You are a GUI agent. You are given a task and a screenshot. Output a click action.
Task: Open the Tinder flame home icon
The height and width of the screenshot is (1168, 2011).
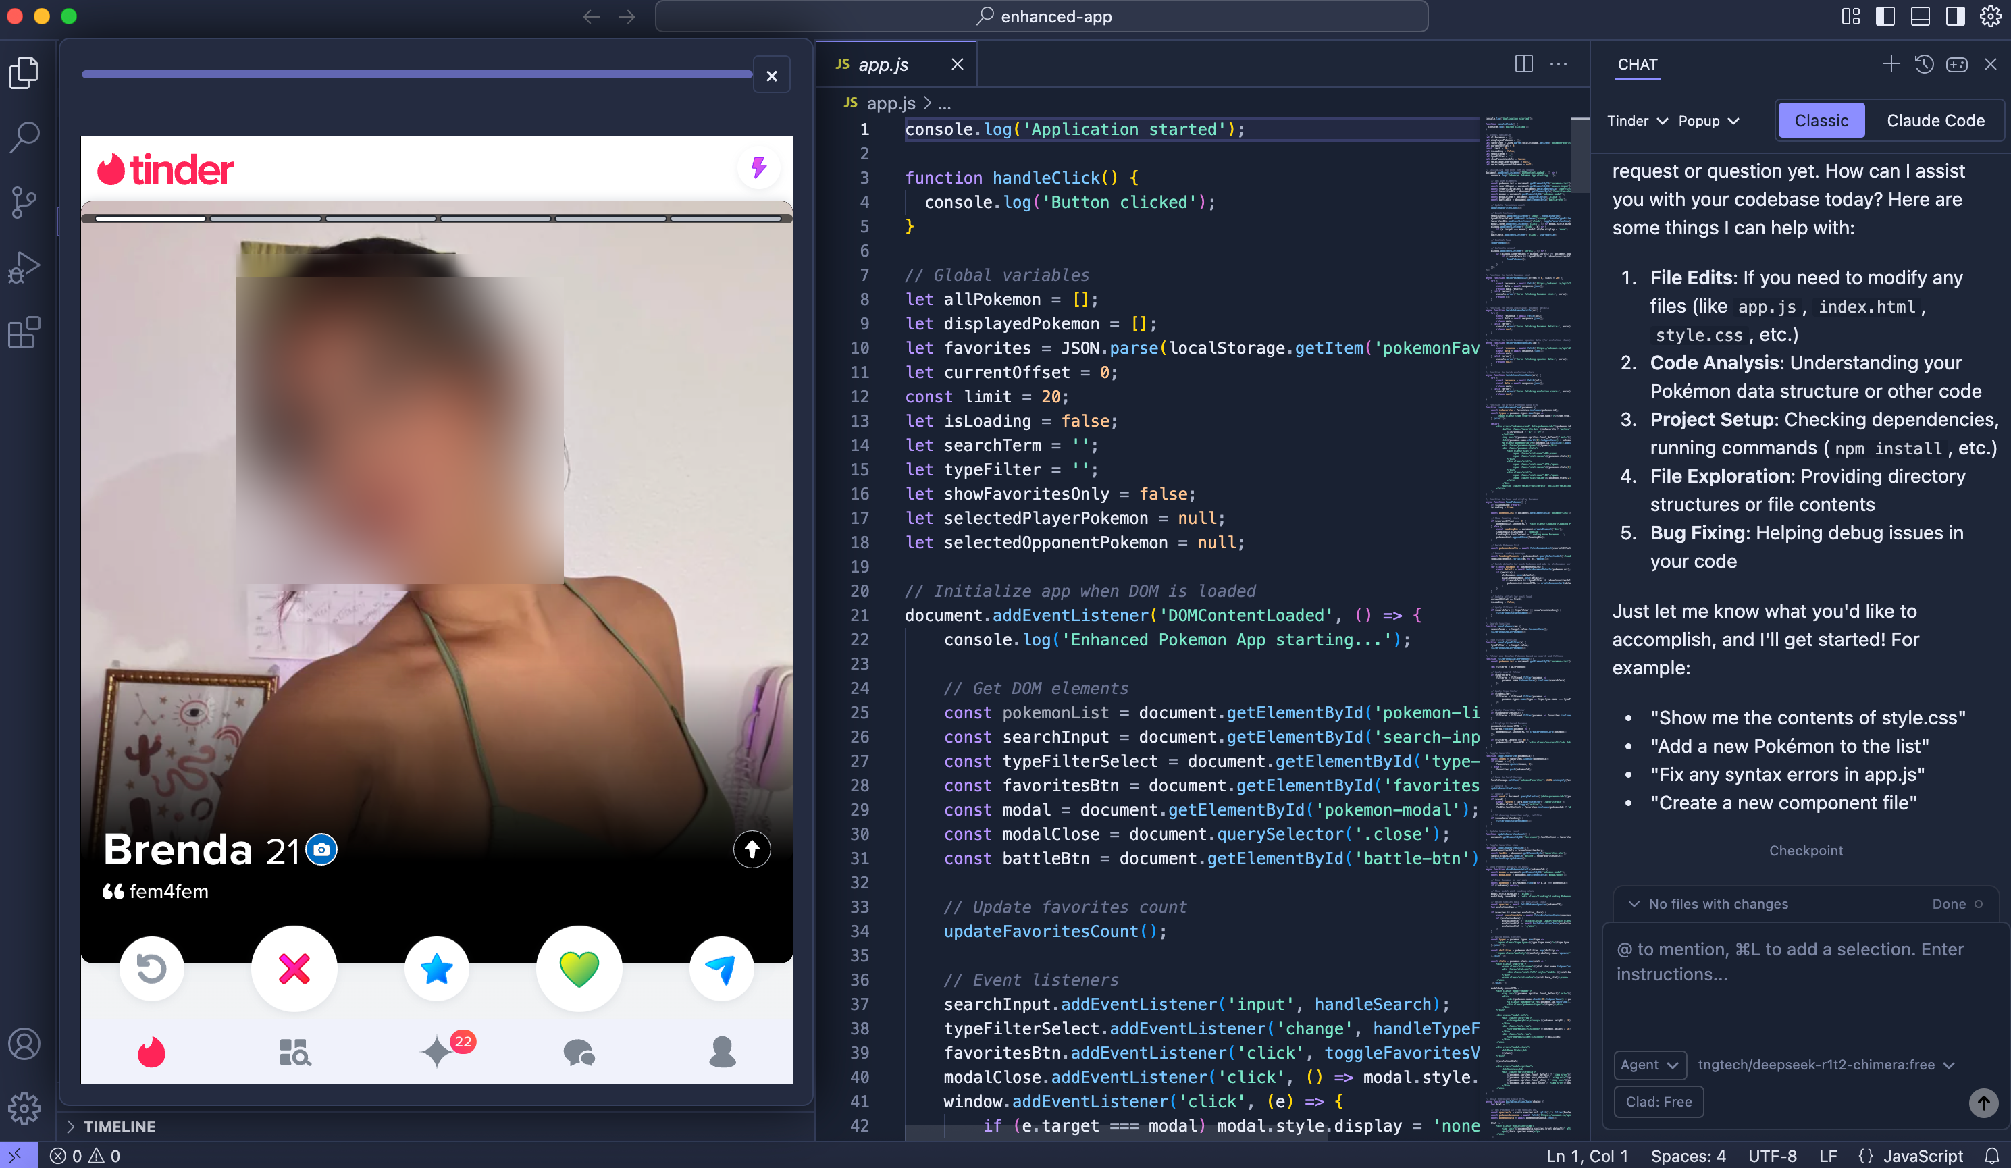coord(151,1053)
